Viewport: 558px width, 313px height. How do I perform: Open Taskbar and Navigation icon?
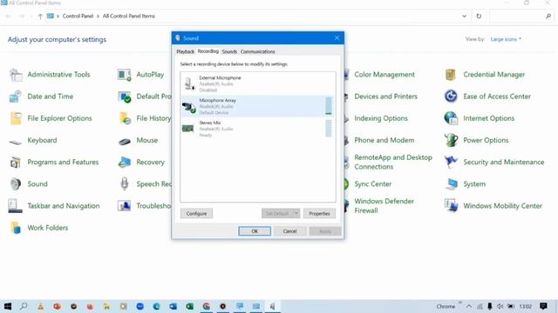click(x=16, y=206)
